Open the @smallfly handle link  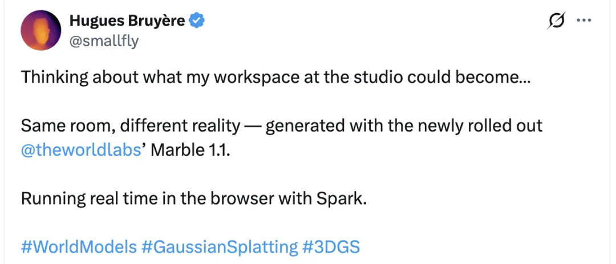point(104,41)
